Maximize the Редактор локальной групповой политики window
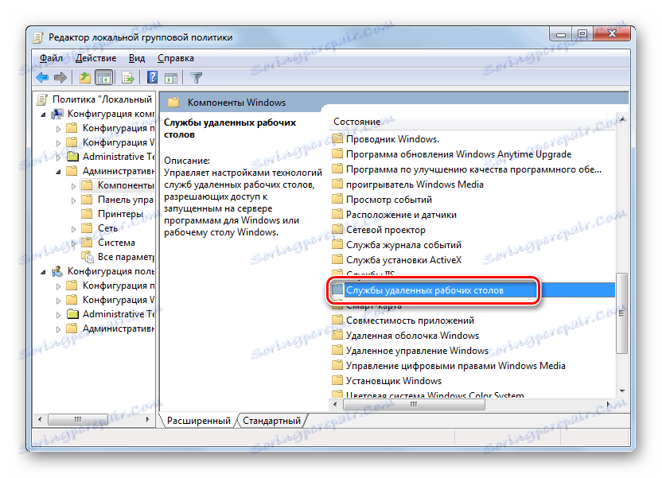Viewport: 662px width, 478px height. click(x=582, y=33)
